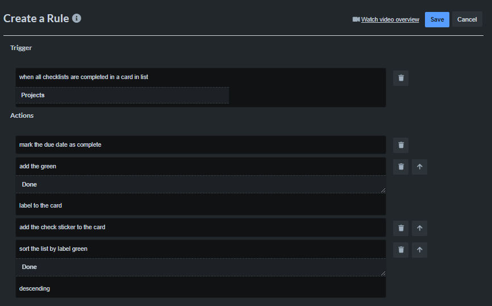Click the video camera icon
Screen dimensions: 492x306
356,19
